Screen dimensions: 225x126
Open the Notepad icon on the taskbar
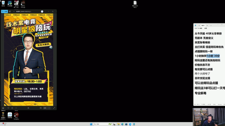(x=134, y=124)
